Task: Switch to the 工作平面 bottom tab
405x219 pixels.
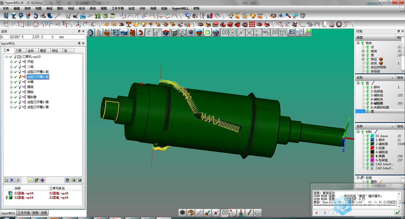Action: point(24,213)
